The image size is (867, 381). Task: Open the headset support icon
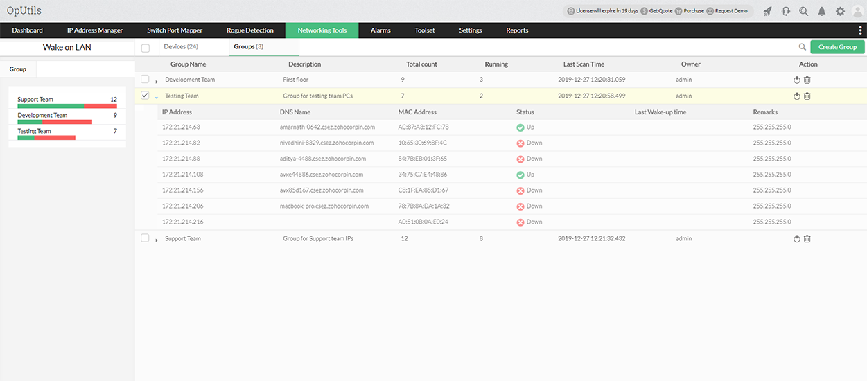(786, 11)
